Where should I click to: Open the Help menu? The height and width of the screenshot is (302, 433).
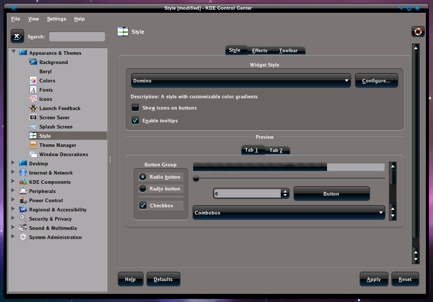(79, 19)
